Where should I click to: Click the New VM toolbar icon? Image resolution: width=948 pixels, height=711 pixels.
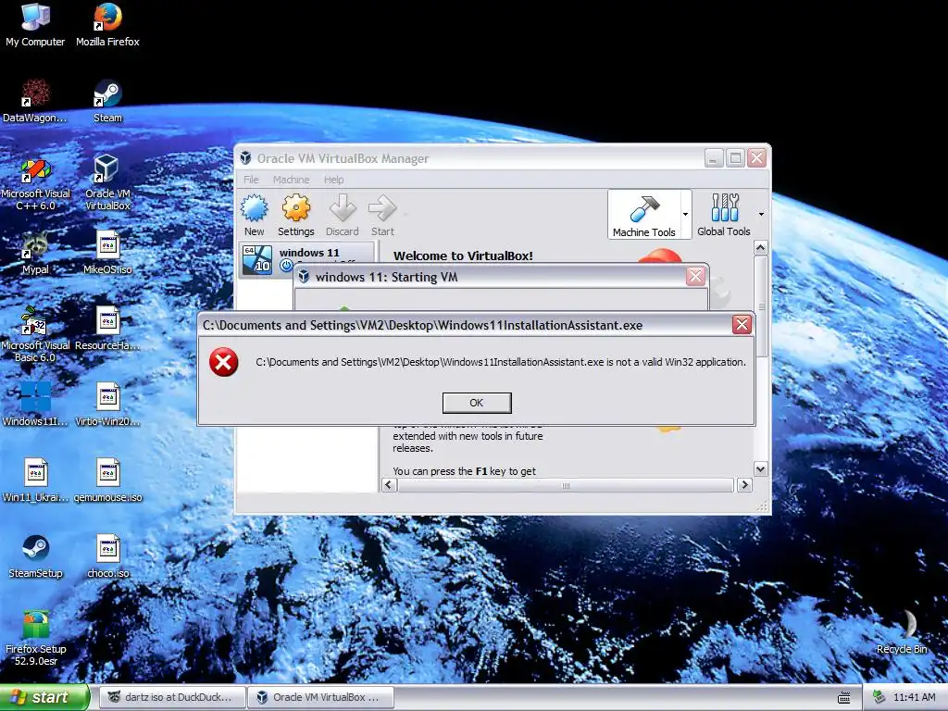coord(254,215)
